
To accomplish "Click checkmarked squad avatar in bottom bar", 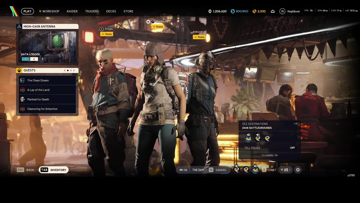I will 255,170.
